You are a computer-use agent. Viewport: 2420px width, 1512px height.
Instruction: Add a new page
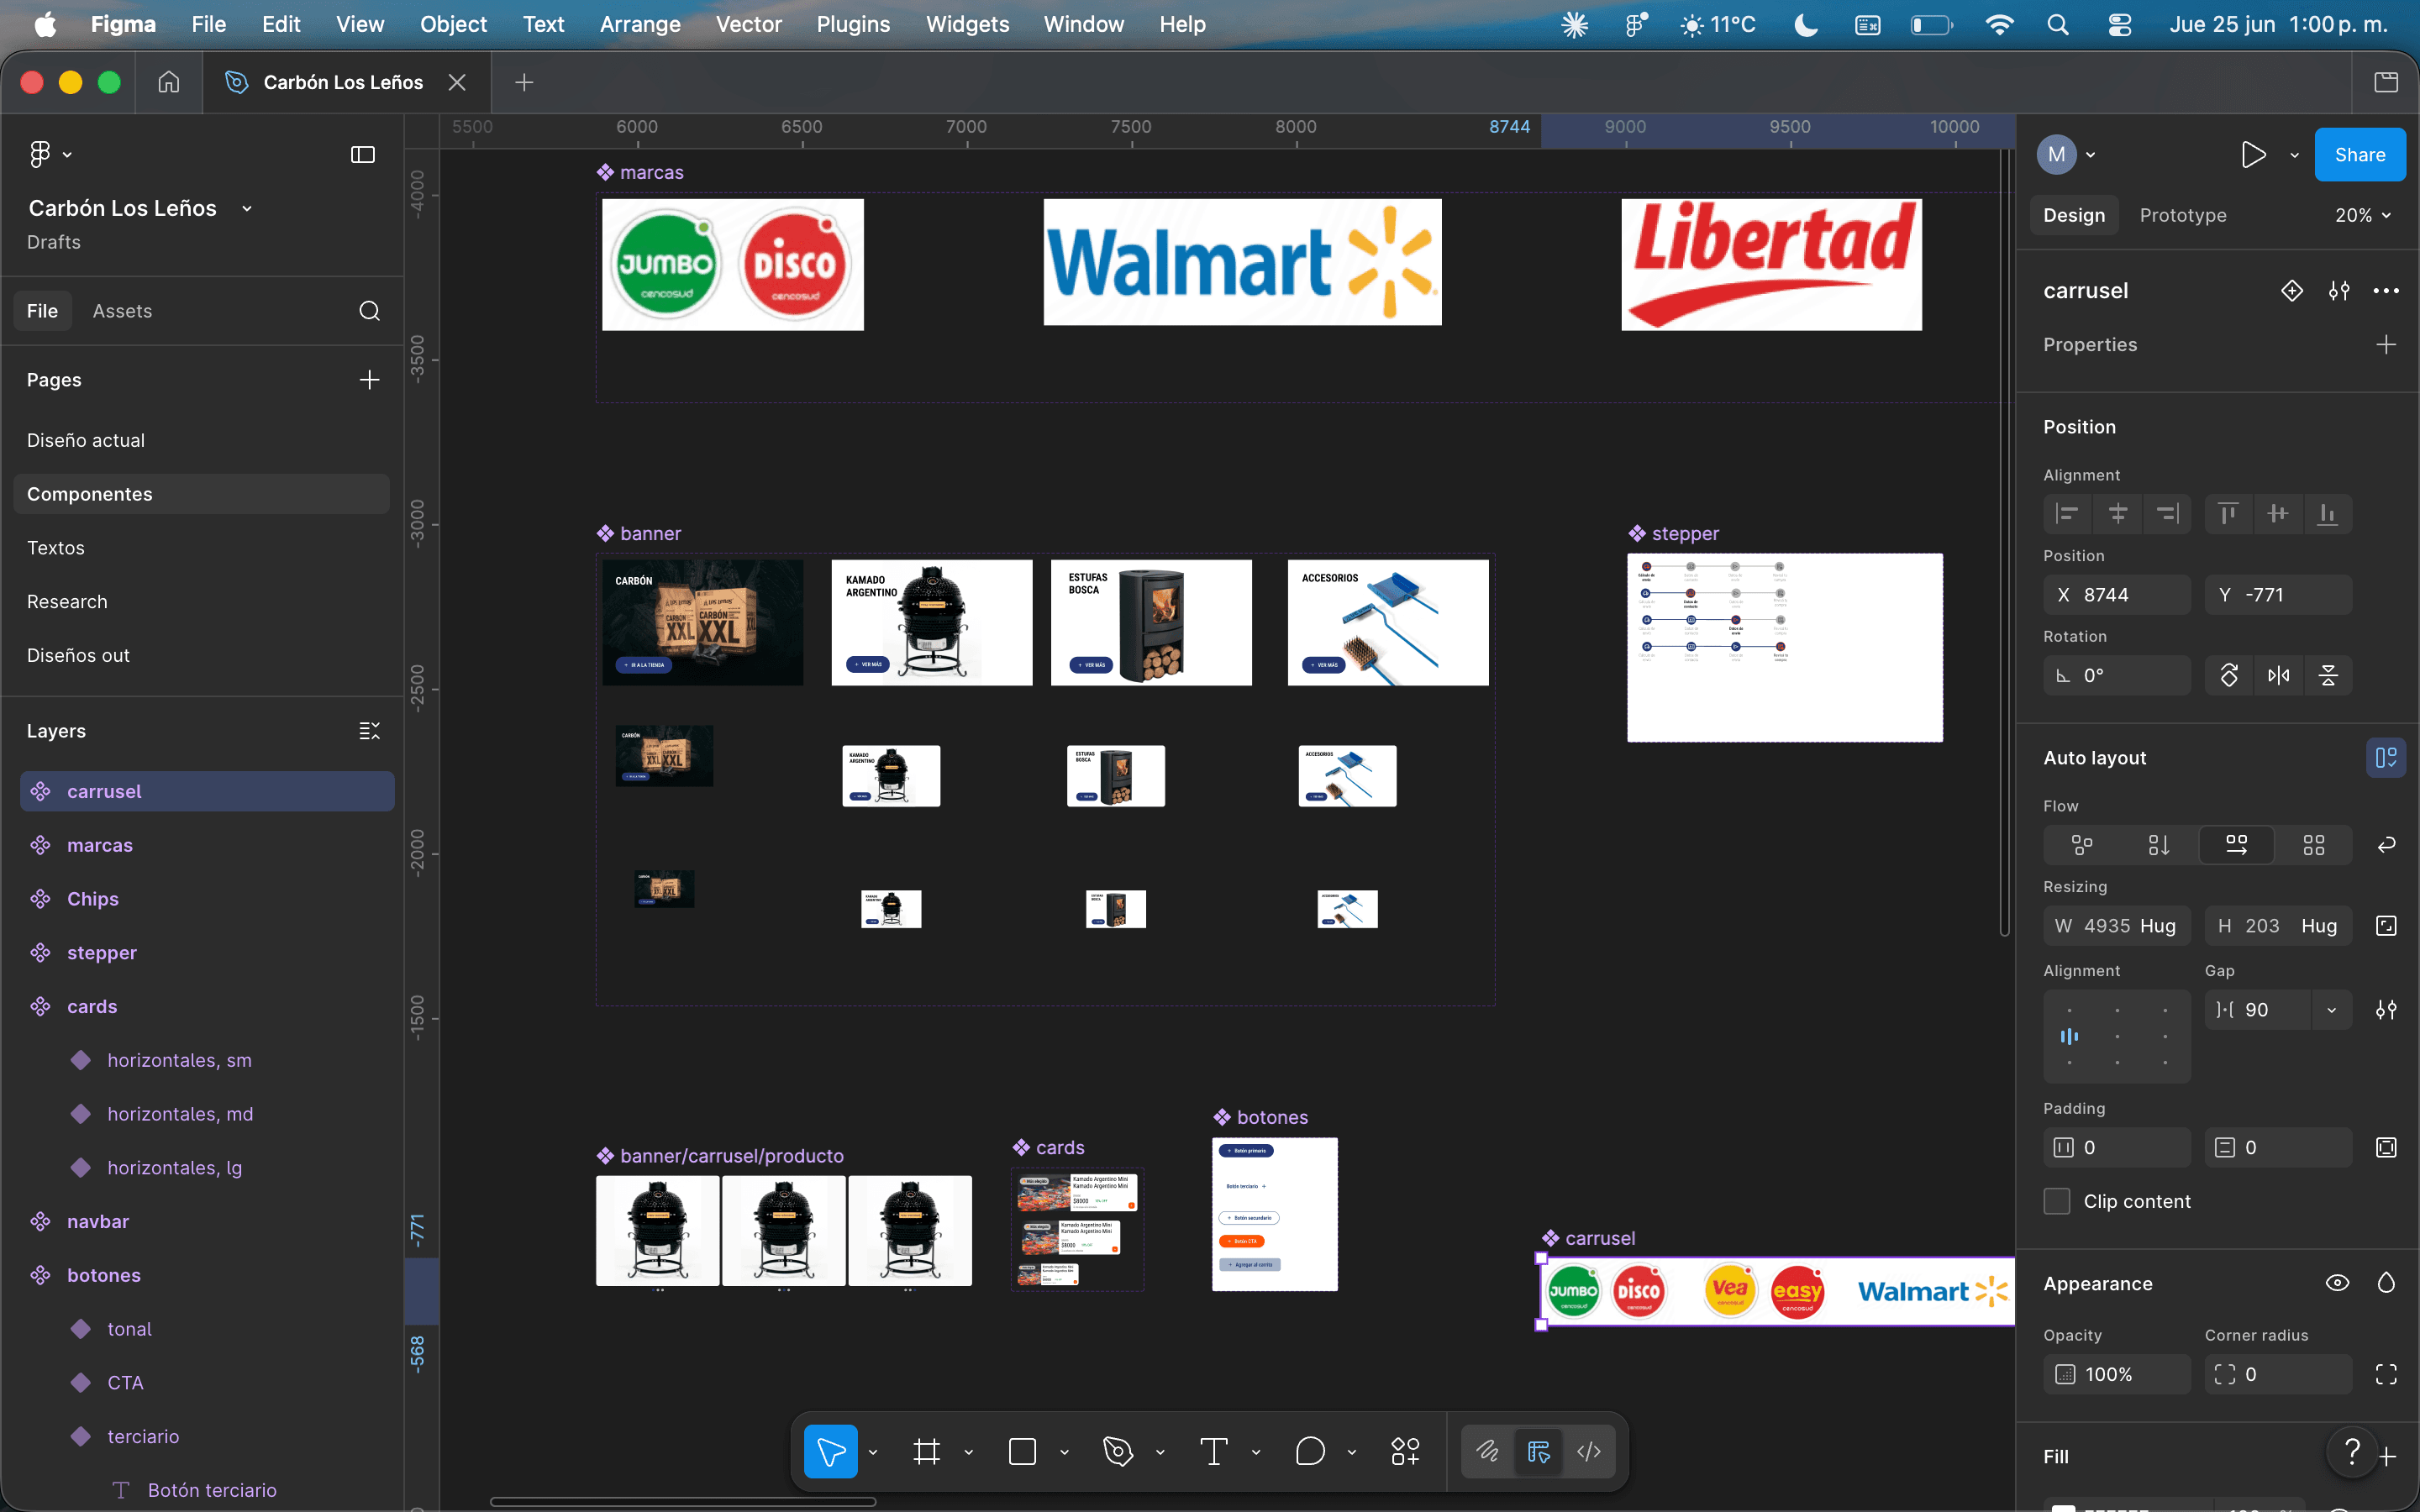click(x=369, y=380)
